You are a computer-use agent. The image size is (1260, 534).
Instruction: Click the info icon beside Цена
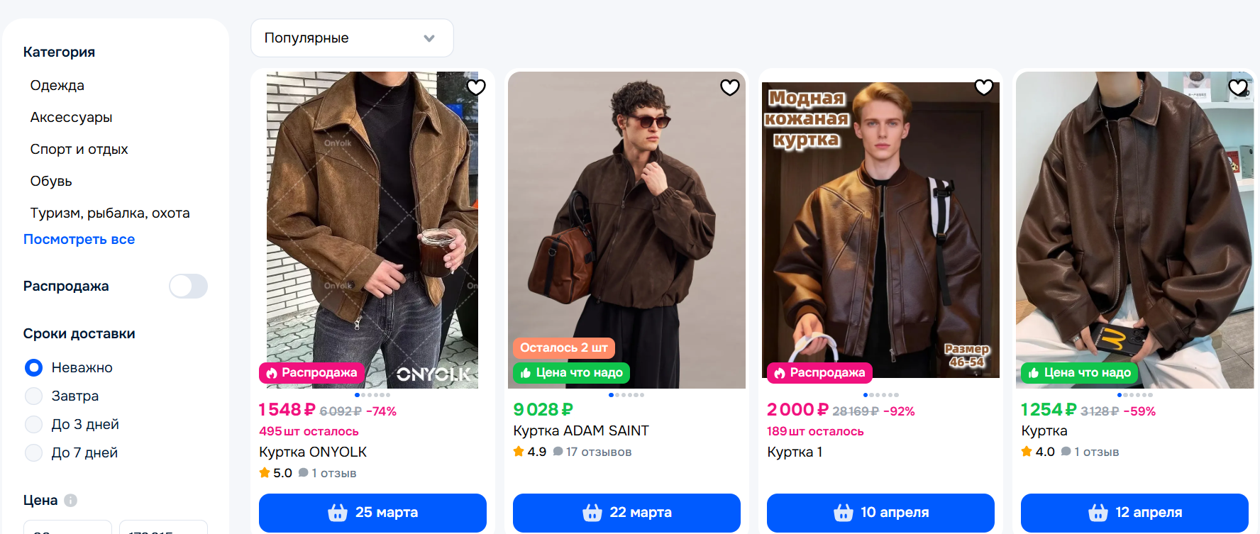click(x=70, y=500)
